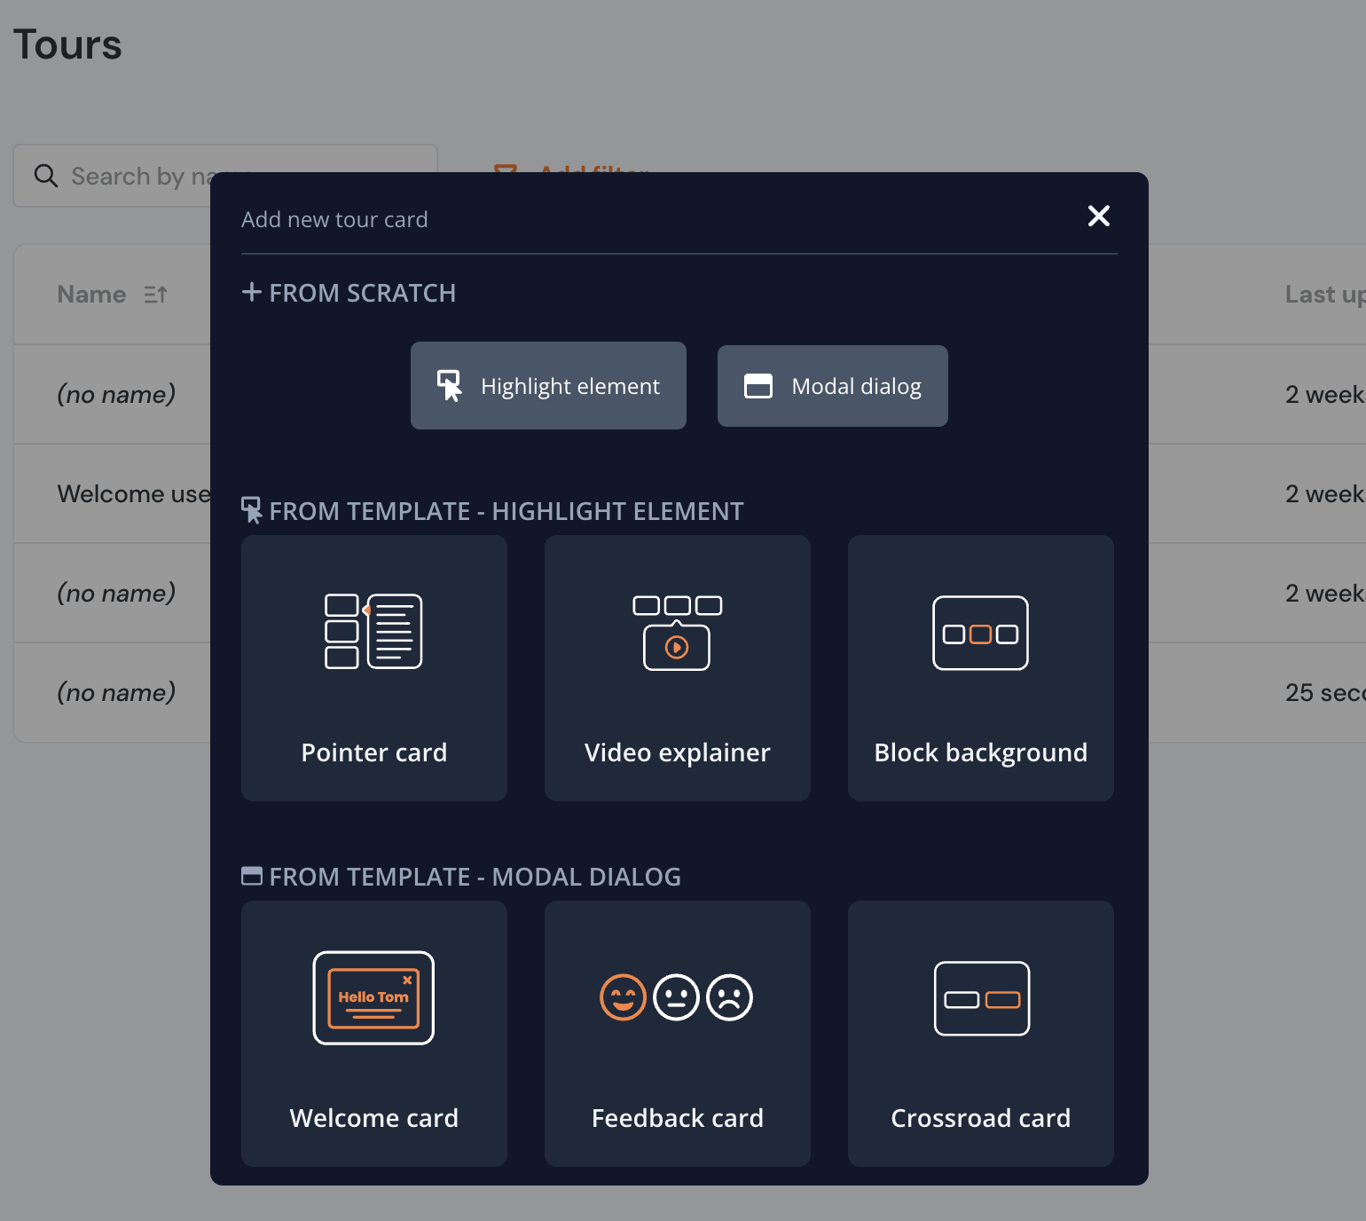This screenshot has height=1221, width=1366.
Task: Click the Video explainer label
Action: point(677,752)
